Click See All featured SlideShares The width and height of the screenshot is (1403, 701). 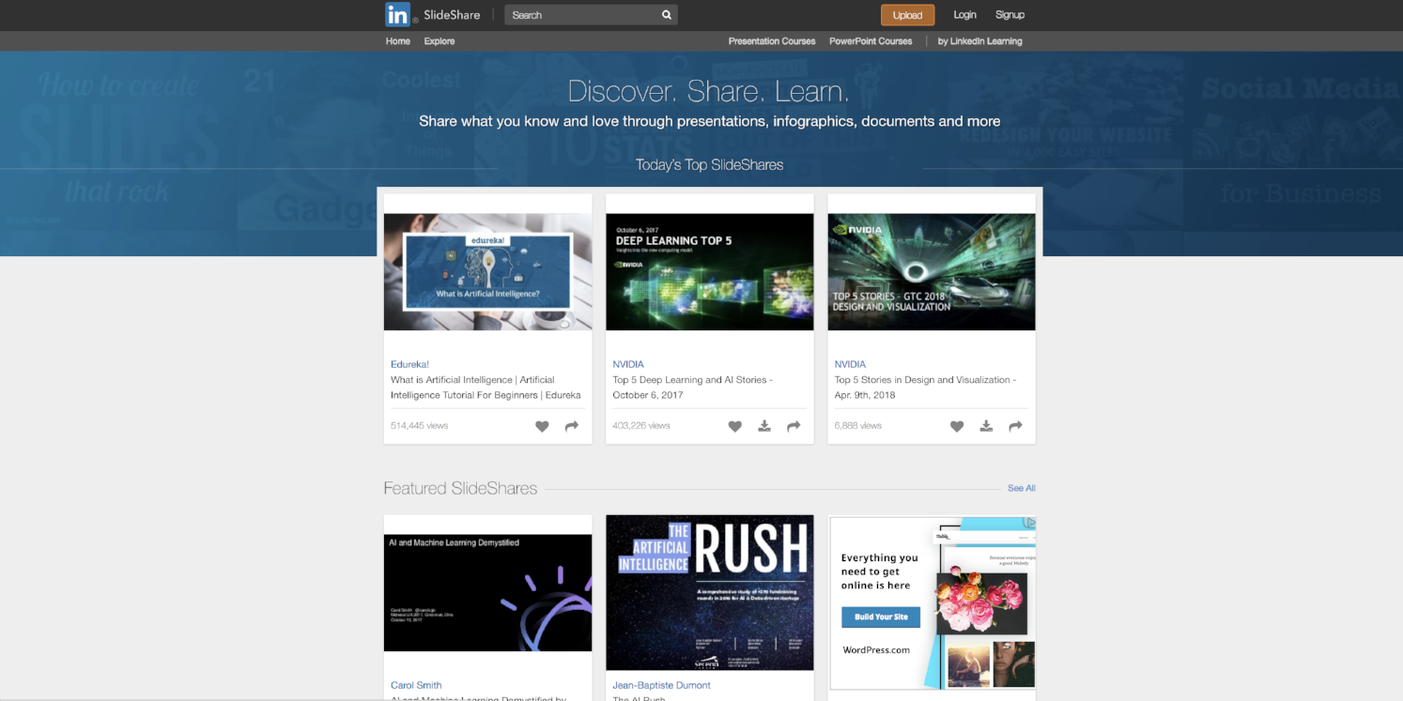(1022, 488)
